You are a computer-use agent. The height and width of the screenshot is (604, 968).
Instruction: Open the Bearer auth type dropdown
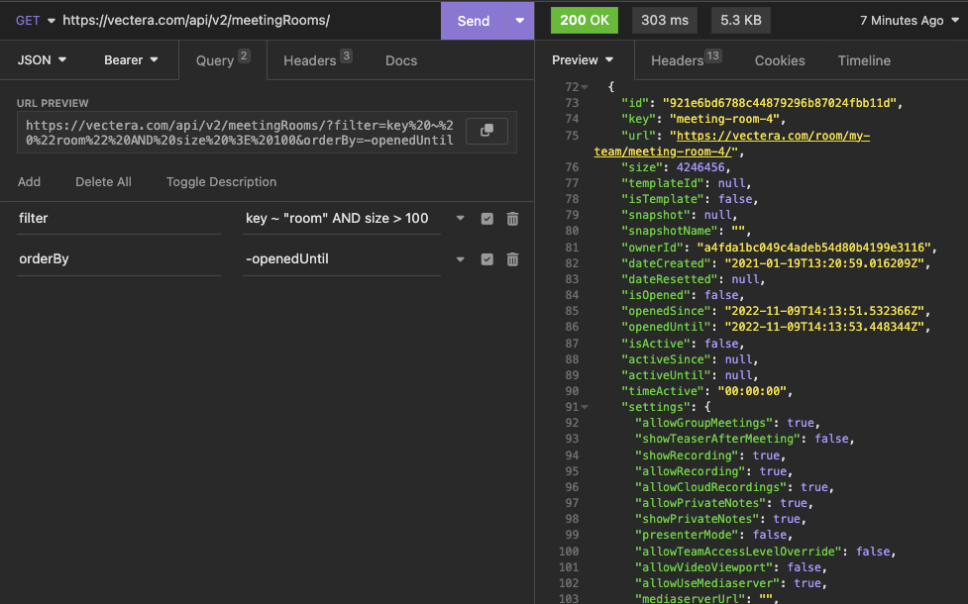point(131,59)
